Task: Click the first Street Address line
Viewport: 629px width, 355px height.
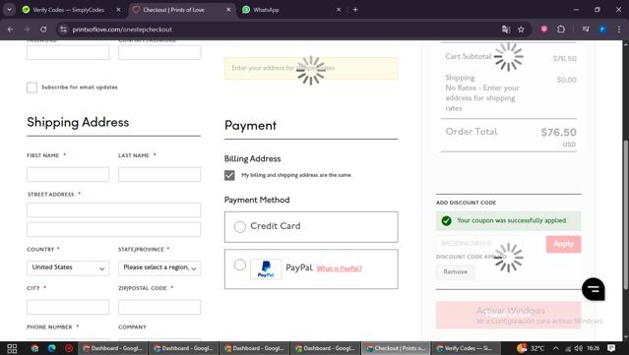Action: click(113, 210)
